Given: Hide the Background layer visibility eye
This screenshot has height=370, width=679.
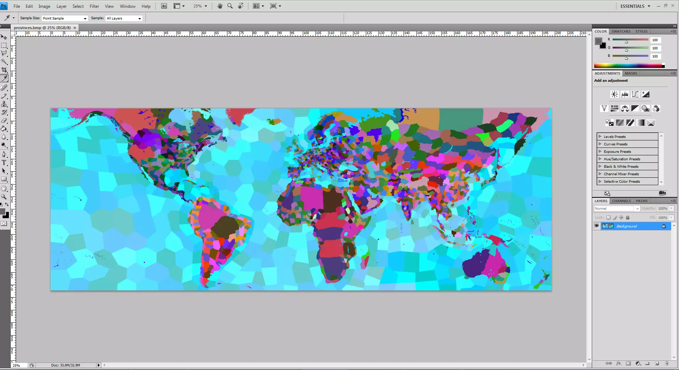Looking at the screenshot, I should point(596,226).
